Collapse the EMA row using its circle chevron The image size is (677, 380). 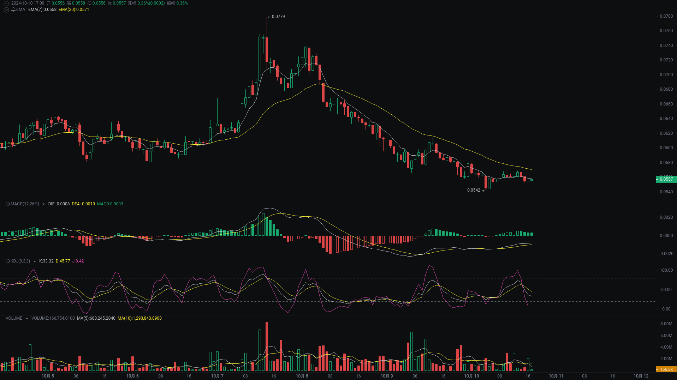(x=6, y=10)
